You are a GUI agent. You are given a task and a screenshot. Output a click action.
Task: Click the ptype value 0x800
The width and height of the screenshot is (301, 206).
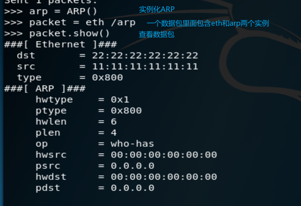tap(126, 111)
